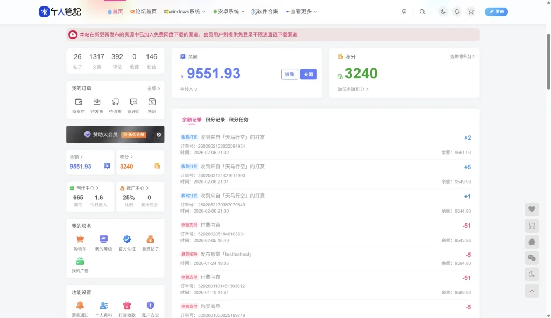Expand the 查看更多 dropdown menu

(x=301, y=11)
